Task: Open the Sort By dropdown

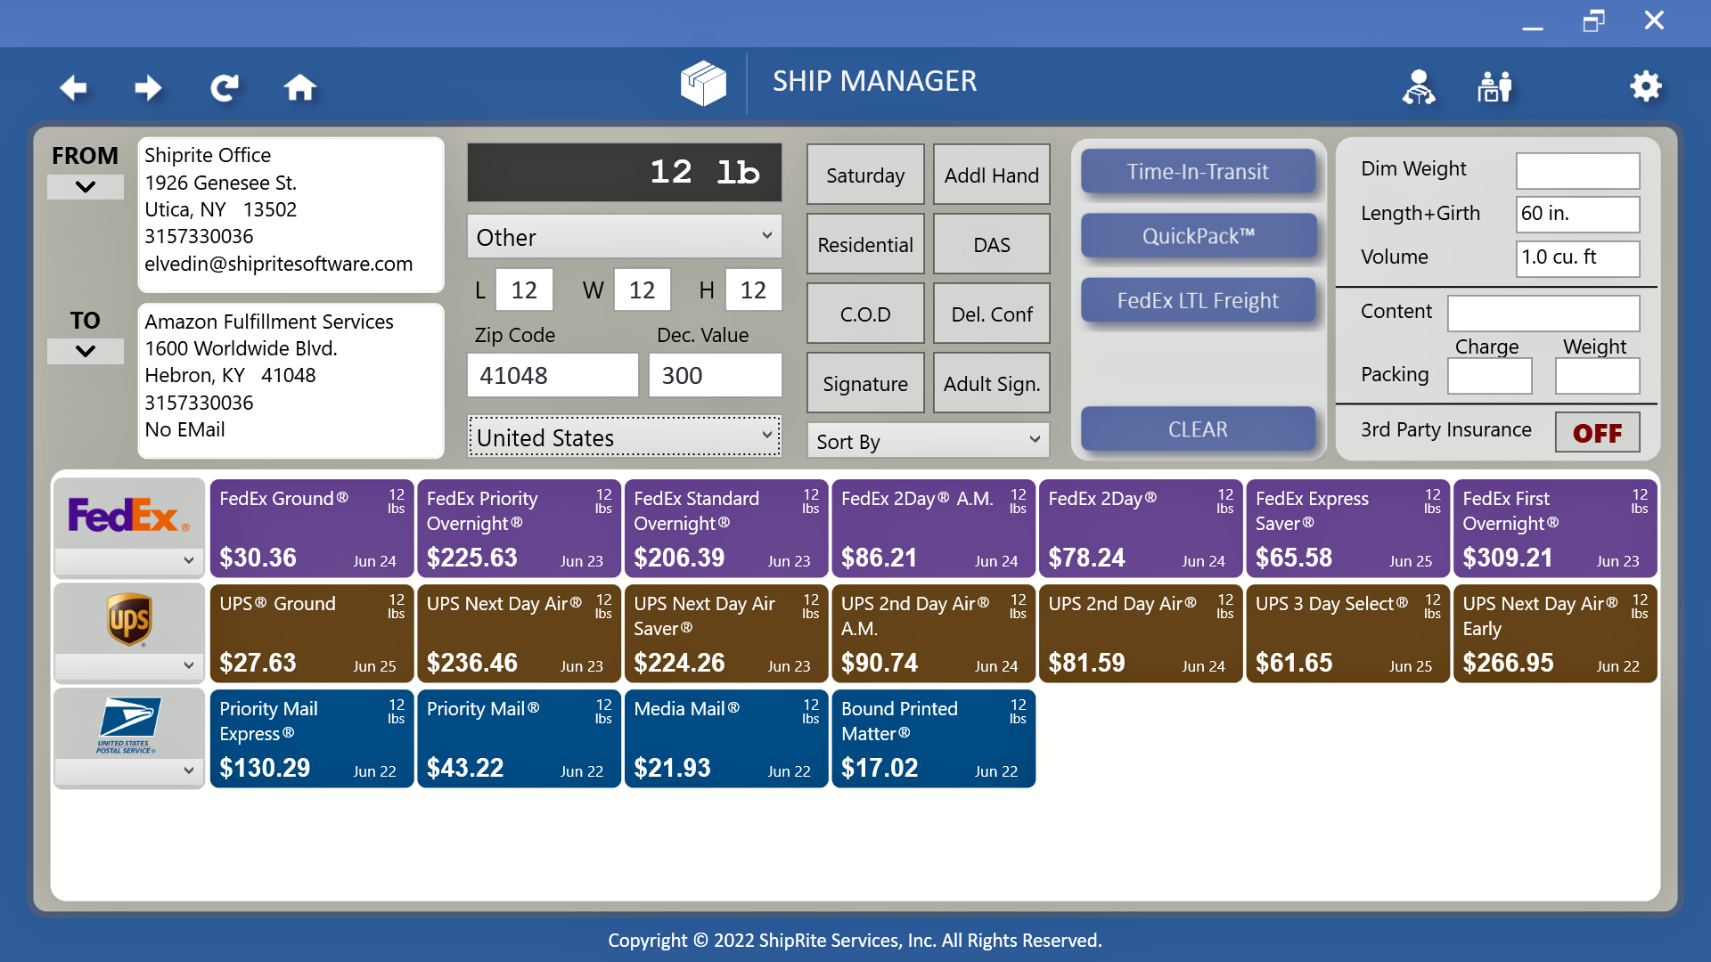Action: (x=928, y=440)
